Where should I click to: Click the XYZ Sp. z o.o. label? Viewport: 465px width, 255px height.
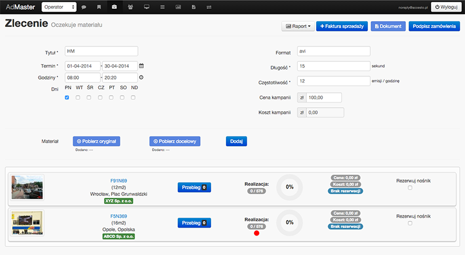[118, 201]
